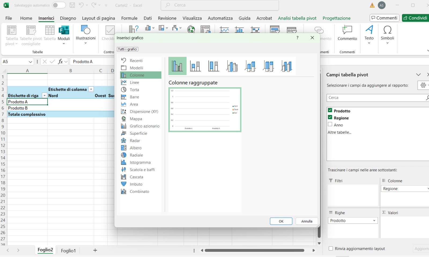
Task: Pick the Radar chart category
Action: 135,141
